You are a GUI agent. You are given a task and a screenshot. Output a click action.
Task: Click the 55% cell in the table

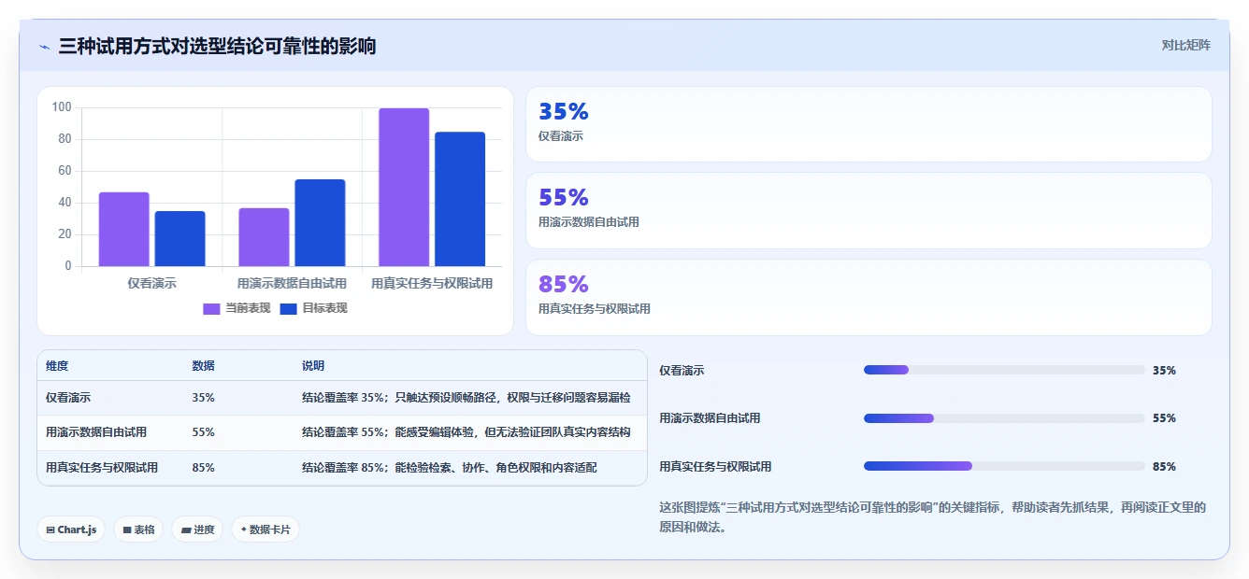(238, 432)
